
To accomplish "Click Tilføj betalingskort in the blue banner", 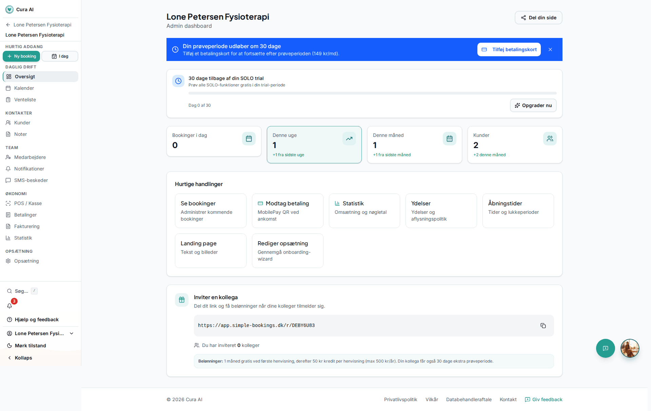I will (x=509, y=49).
